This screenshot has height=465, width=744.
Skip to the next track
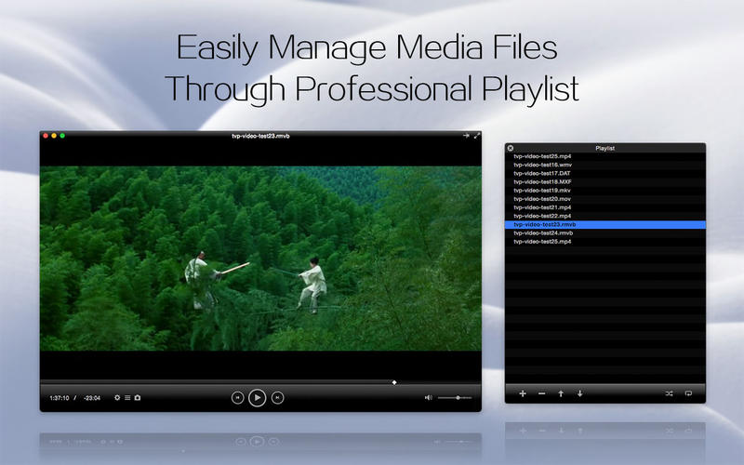(277, 397)
